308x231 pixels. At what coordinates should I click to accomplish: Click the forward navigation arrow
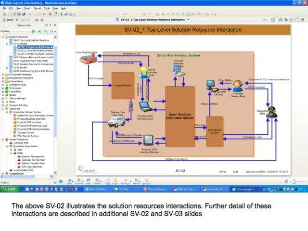point(42,20)
